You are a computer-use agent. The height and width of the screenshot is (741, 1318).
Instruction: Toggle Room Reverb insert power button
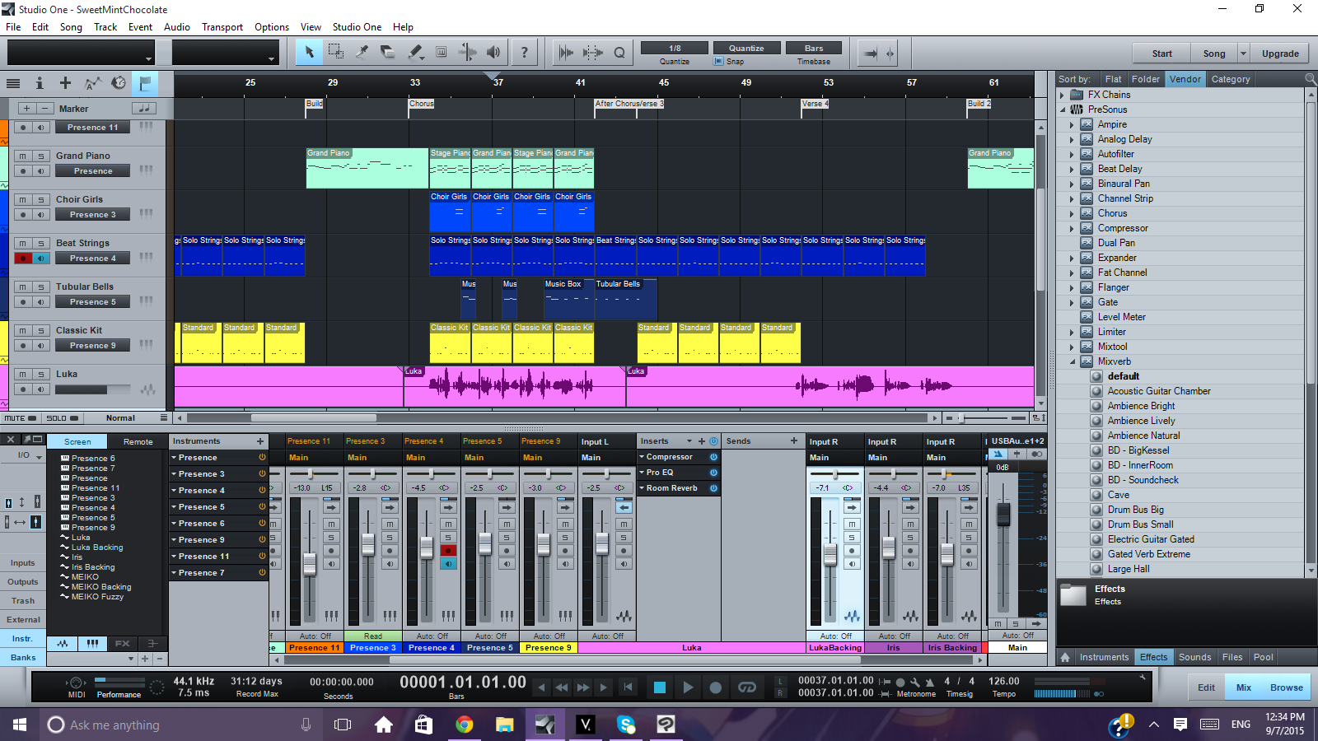coord(713,488)
